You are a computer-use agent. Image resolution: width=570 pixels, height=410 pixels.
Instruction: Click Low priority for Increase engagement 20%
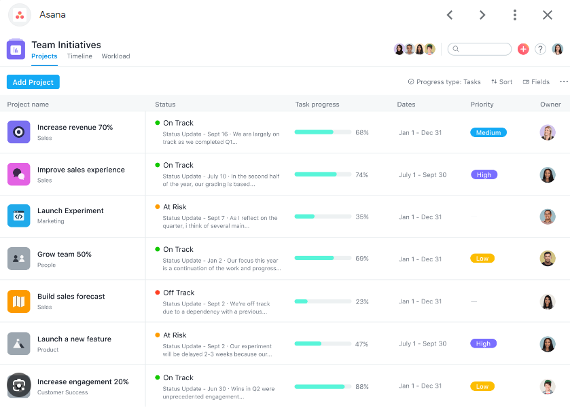tap(482, 386)
